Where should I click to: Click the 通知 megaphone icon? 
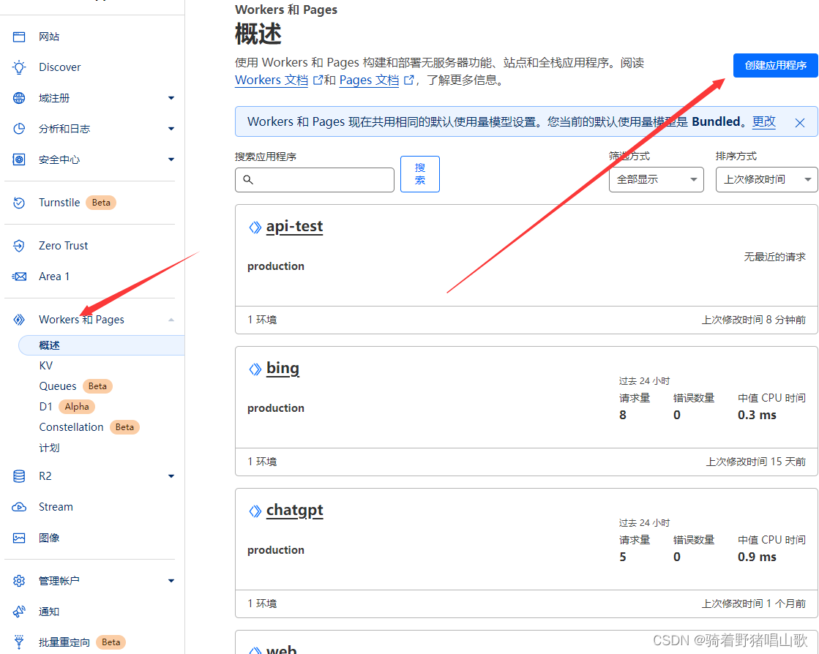point(19,611)
